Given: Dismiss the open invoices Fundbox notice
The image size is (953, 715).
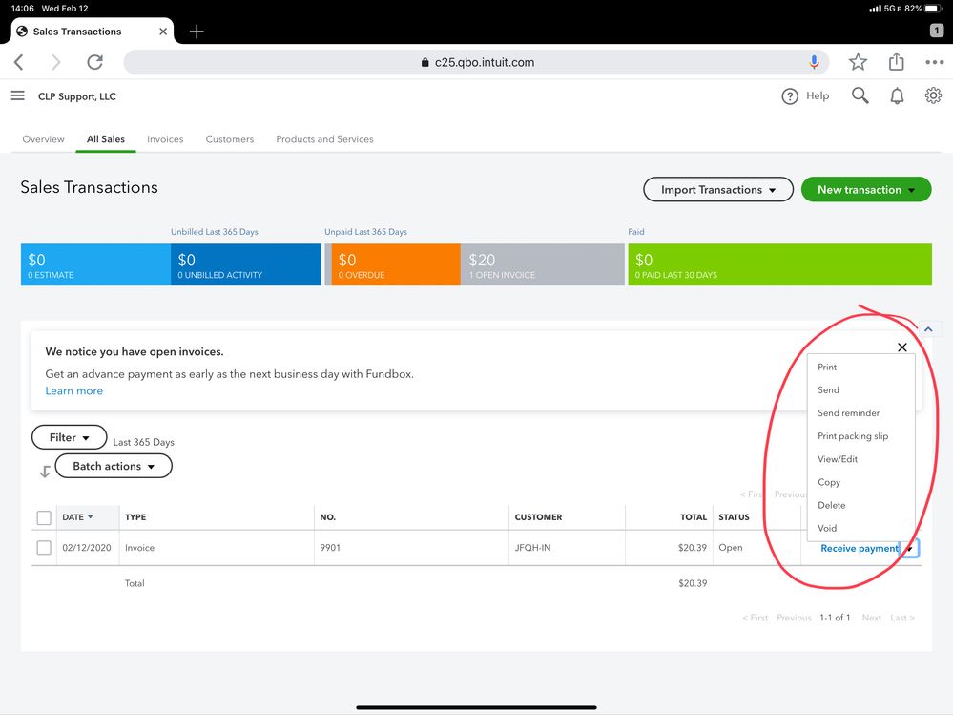Looking at the screenshot, I should click(x=901, y=347).
